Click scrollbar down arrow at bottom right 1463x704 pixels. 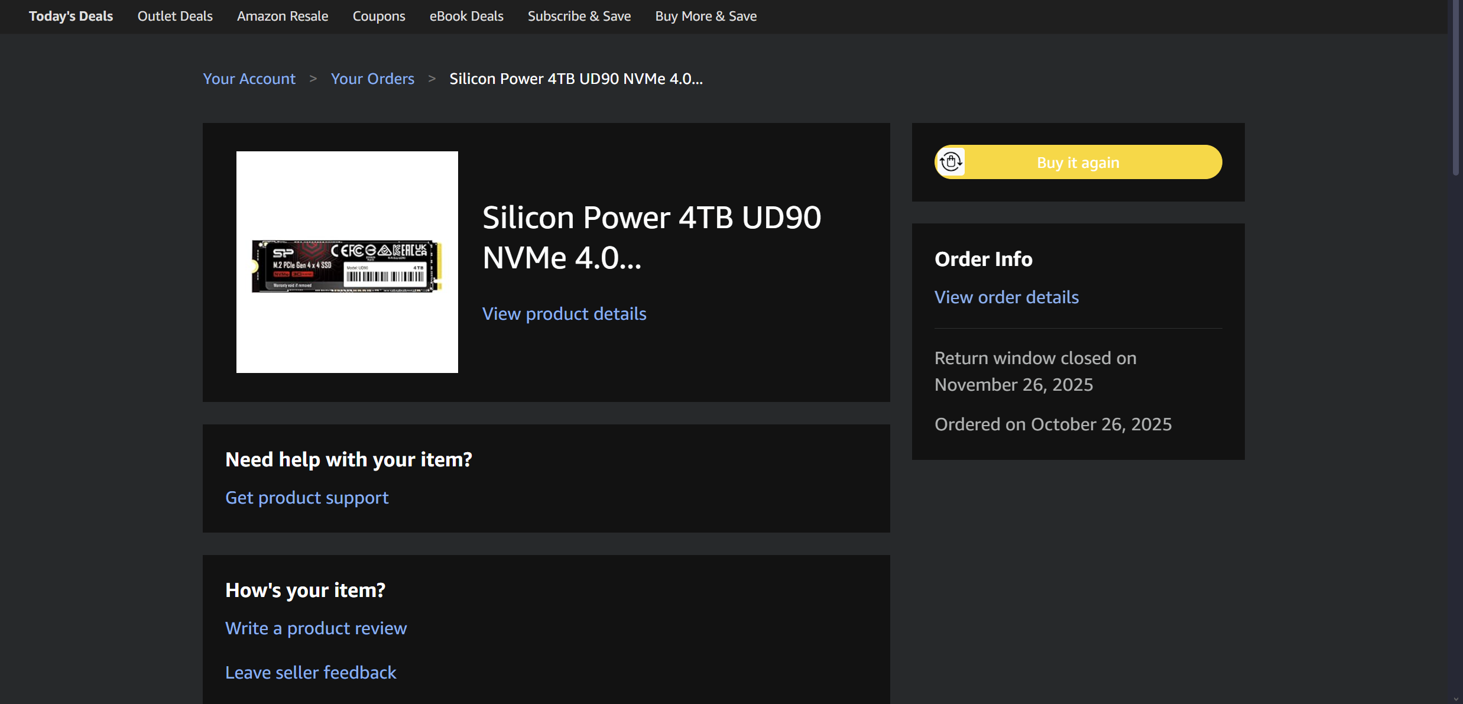(x=1456, y=699)
